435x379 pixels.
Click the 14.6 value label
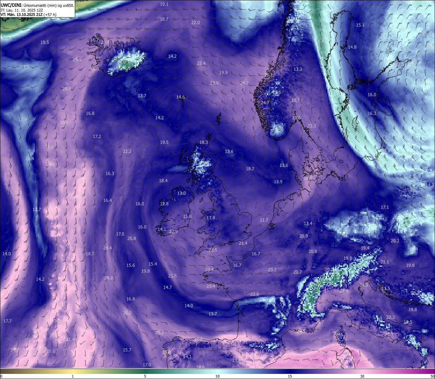click(x=180, y=97)
